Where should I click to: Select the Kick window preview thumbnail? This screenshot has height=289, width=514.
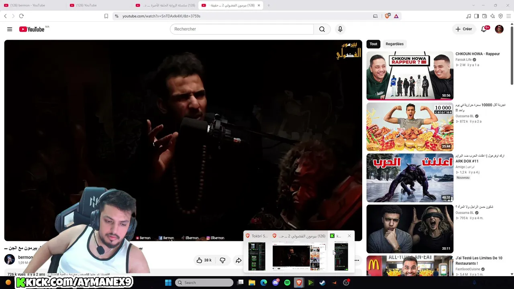(341, 256)
